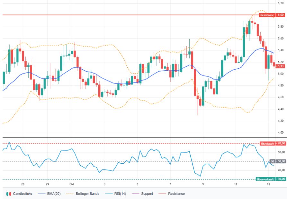Click the 4,00 price axis label

tap(281, 133)
